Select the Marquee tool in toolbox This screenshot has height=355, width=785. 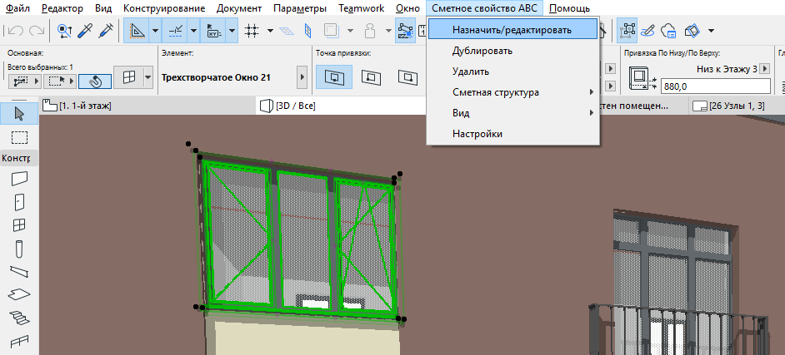pos(19,137)
